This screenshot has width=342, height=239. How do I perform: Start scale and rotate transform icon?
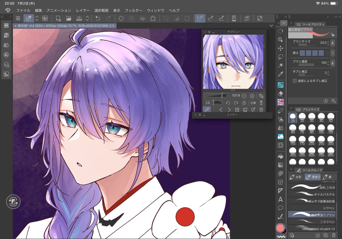tap(153, 19)
